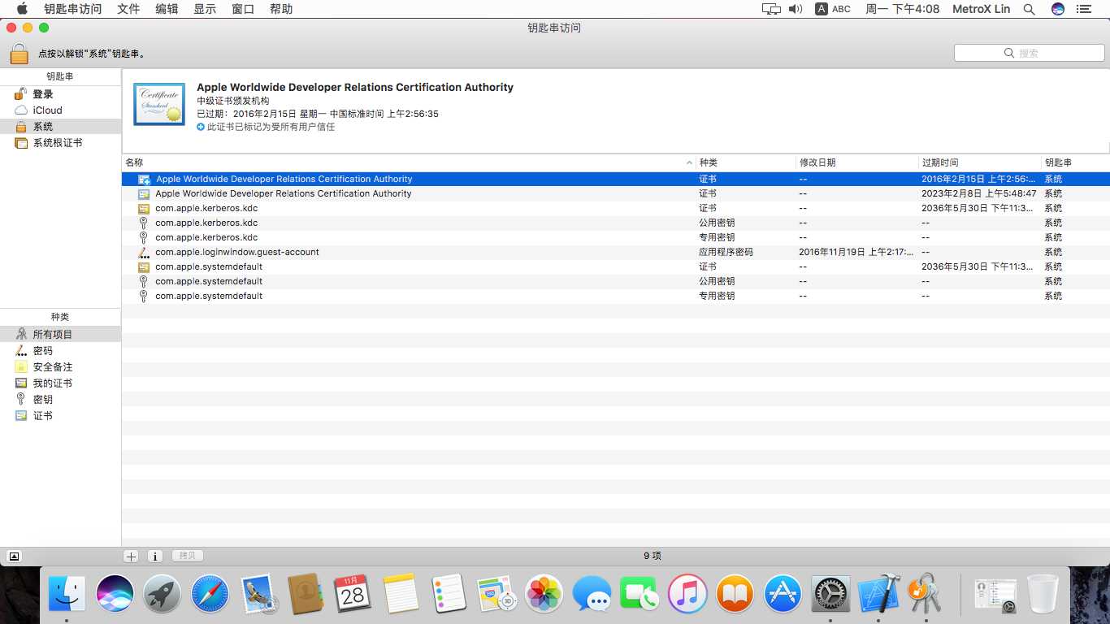The width and height of the screenshot is (1110, 624).
Task: Open Finder from the Dock
Action: 67,595
